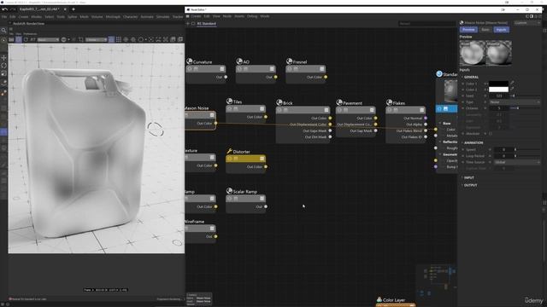Toggle the Distorter node collapse square
This screenshot has height=307, width=547.
pos(262,159)
